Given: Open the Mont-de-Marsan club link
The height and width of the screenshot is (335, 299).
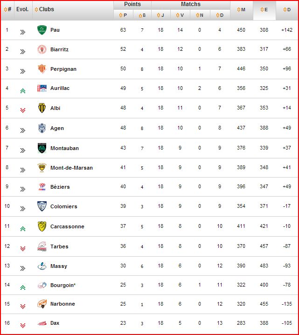Looking at the screenshot, I should coord(71,168).
